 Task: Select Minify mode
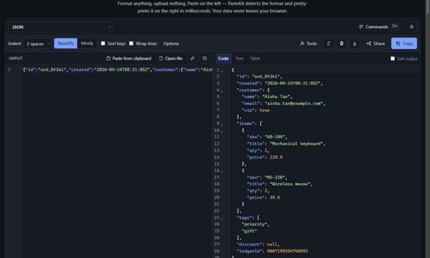click(x=87, y=43)
